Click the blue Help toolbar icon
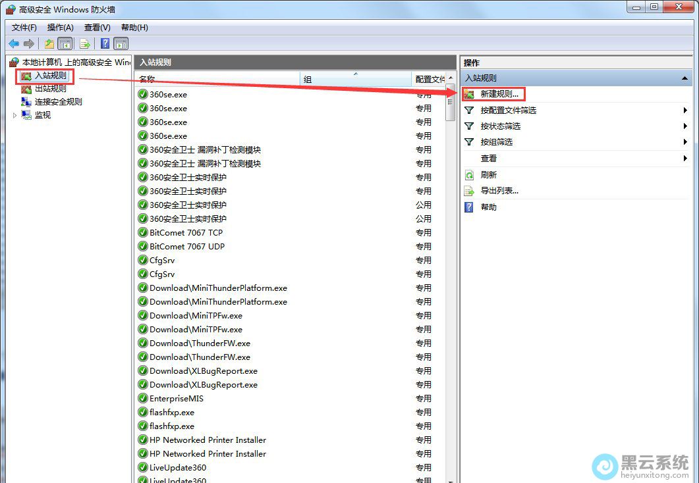The width and height of the screenshot is (699, 483). (x=105, y=43)
